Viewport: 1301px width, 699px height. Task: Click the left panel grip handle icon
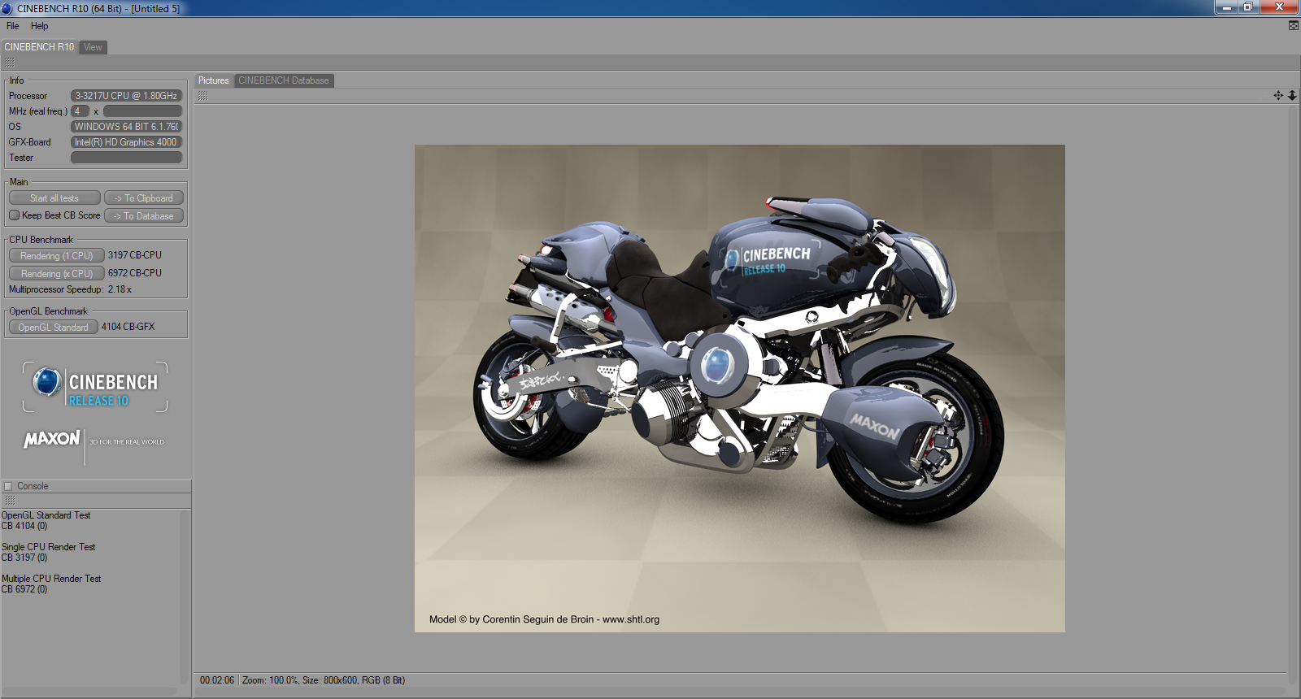tap(10, 63)
